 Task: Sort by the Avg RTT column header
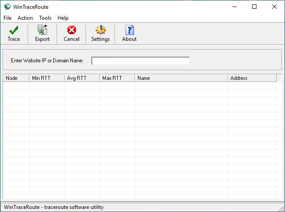82,78
